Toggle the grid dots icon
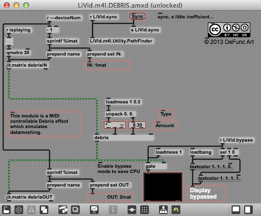Screen dimensions: 261x216 145,210
